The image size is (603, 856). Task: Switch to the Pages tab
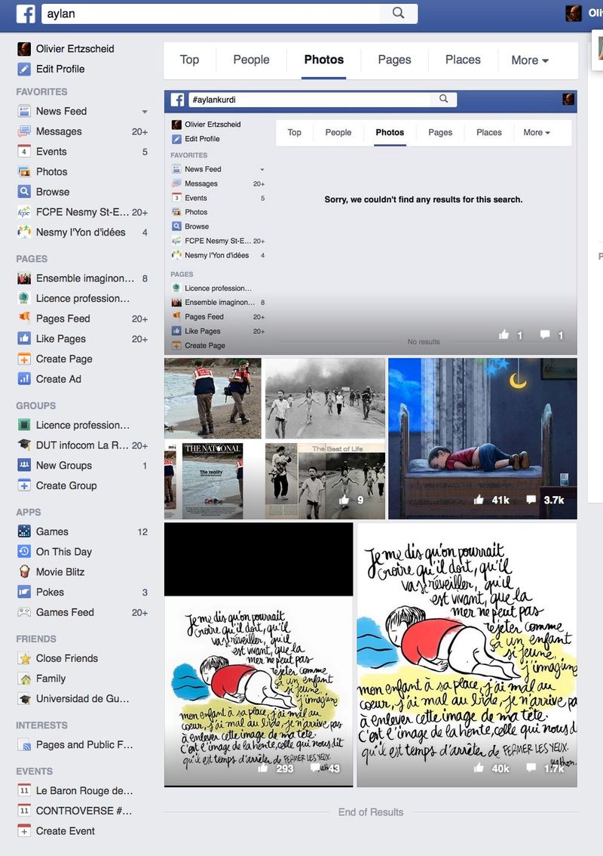[x=394, y=60]
